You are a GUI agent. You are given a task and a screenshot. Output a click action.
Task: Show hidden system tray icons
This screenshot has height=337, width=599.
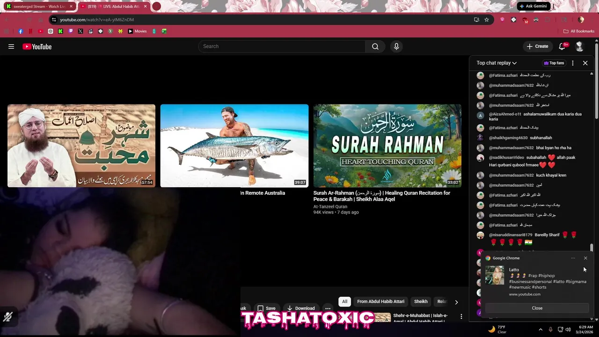pyautogui.click(x=541, y=330)
